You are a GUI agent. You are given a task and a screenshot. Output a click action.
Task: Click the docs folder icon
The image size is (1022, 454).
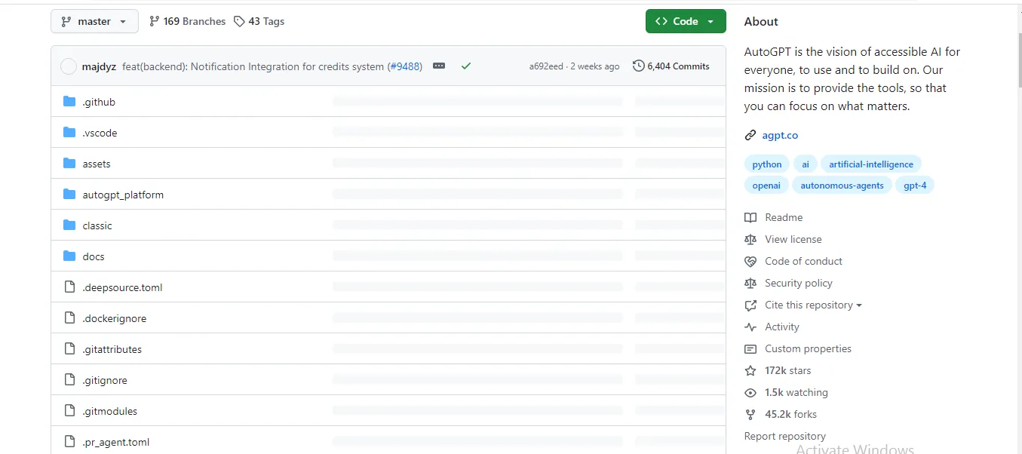tap(69, 256)
